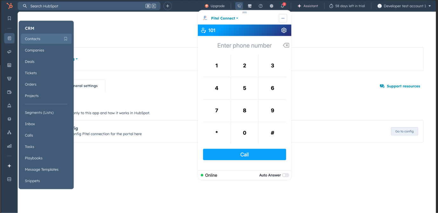This screenshot has width=438, height=213.
Task: Open Tasks in the CRM menu
Action: pyautogui.click(x=30, y=147)
